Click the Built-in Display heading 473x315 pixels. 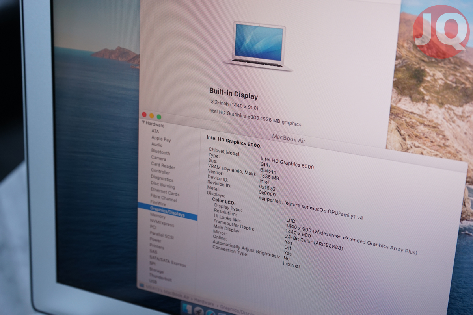click(x=233, y=93)
